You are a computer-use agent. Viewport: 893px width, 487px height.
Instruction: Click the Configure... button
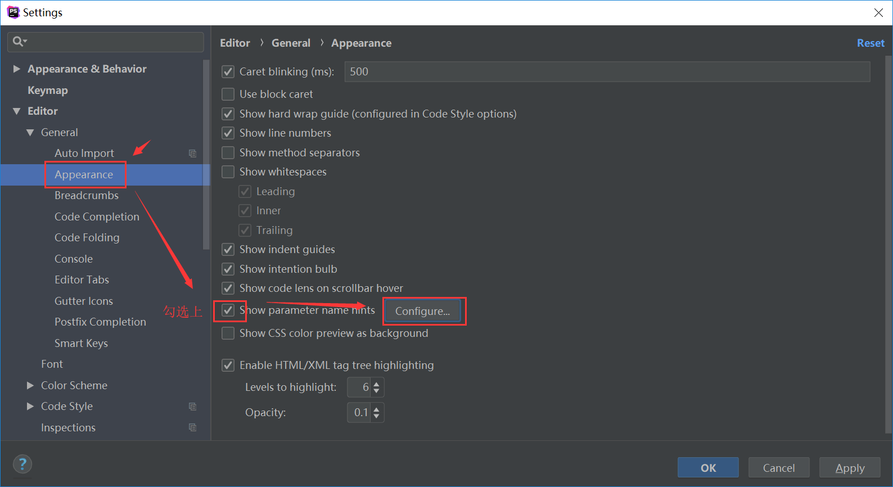coord(422,311)
